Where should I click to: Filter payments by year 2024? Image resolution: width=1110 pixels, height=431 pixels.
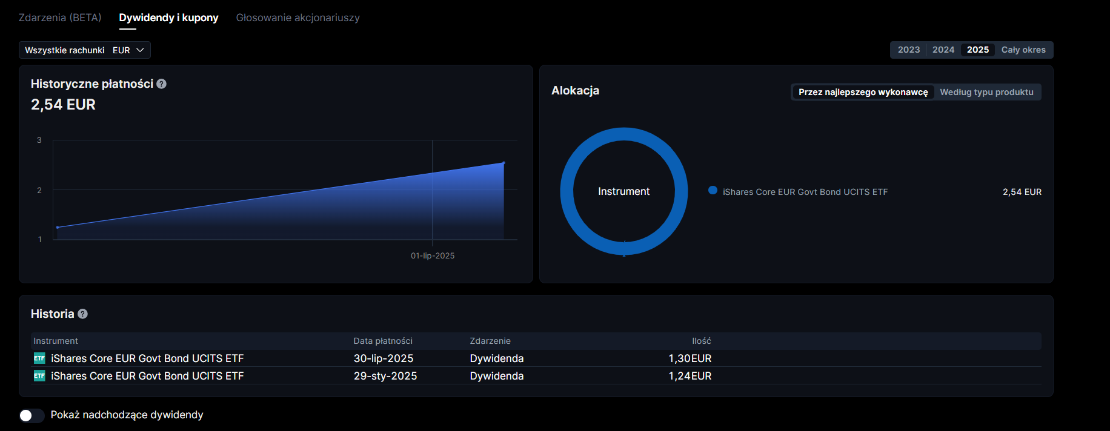tap(943, 50)
